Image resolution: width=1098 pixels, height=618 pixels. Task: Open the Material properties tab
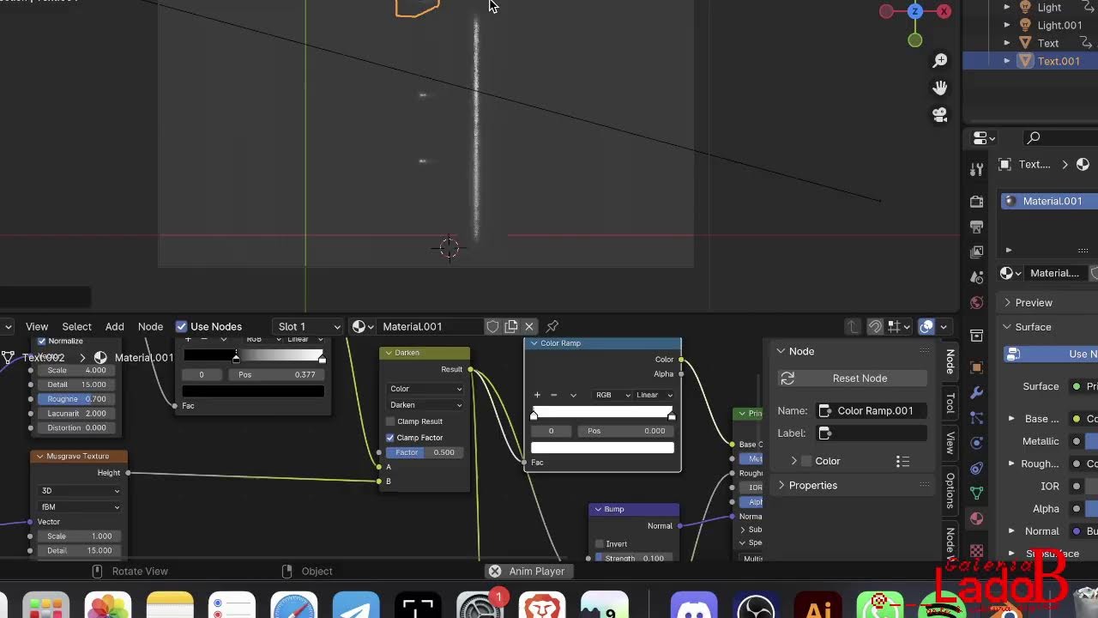[977, 518]
